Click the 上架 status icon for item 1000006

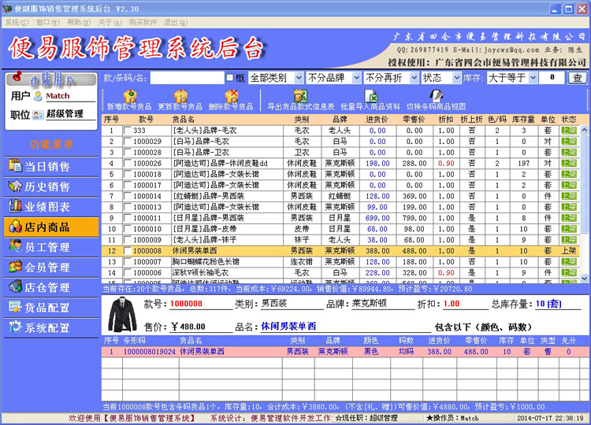[569, 272]
